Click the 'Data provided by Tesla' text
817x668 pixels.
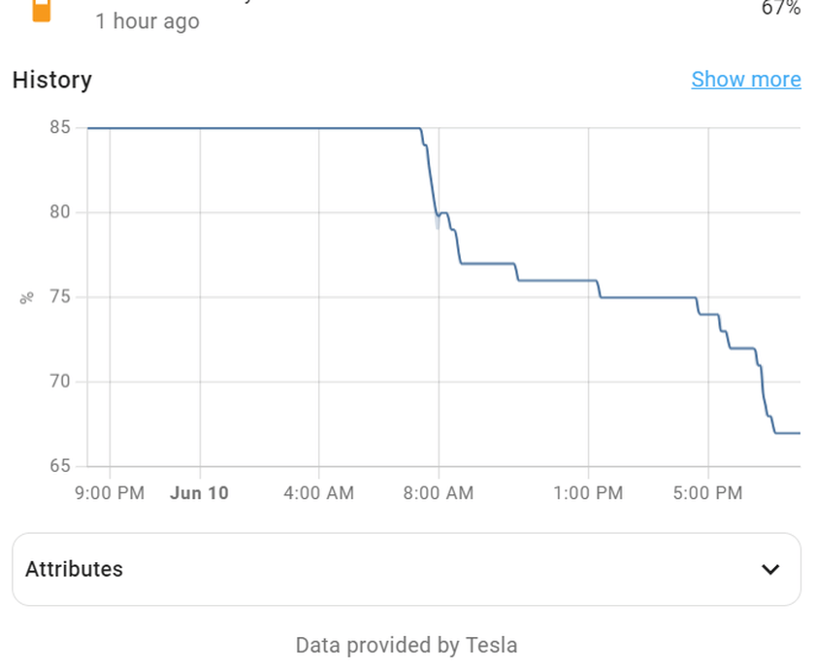click(407, 645)
